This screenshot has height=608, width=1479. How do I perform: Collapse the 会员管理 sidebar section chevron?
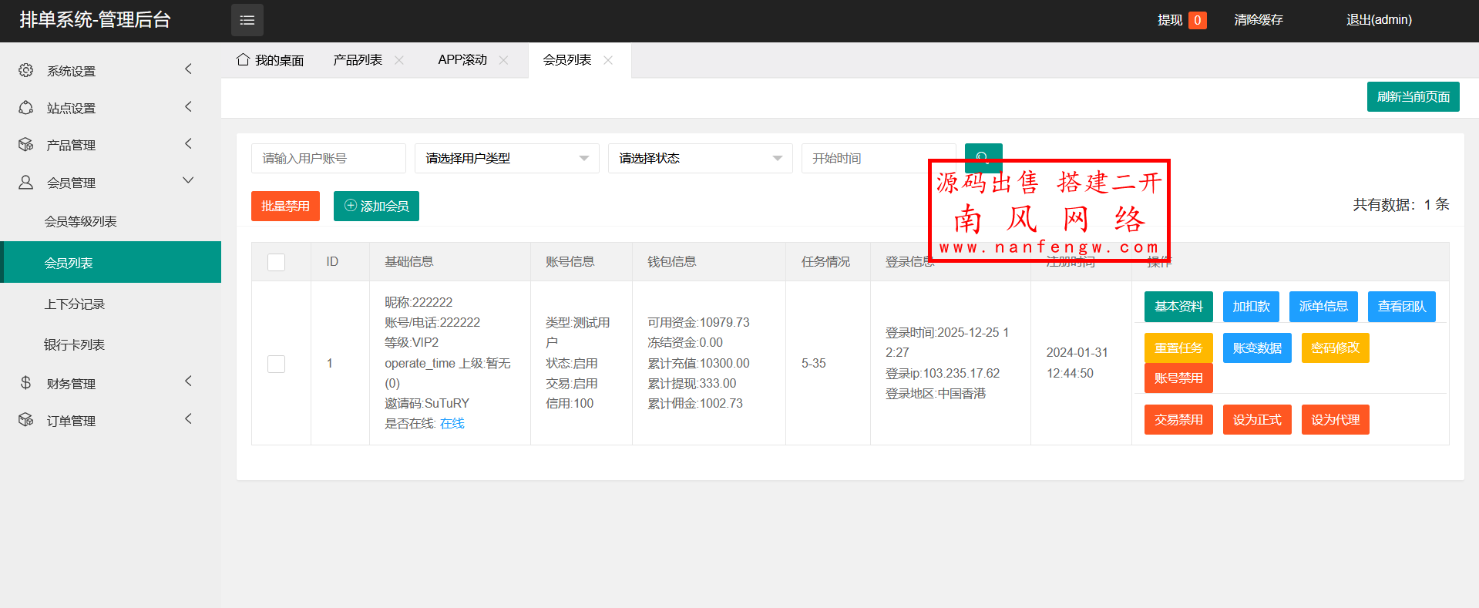coord(188,181)
